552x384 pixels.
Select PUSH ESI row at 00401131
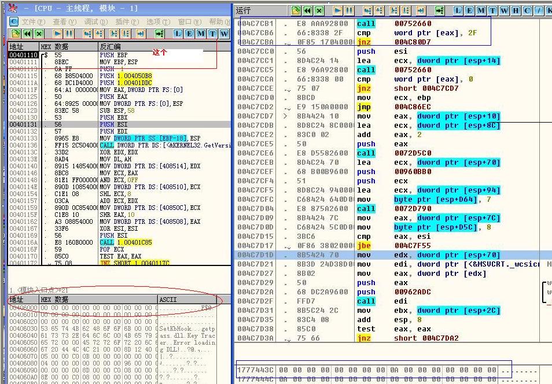click(119, 124)
